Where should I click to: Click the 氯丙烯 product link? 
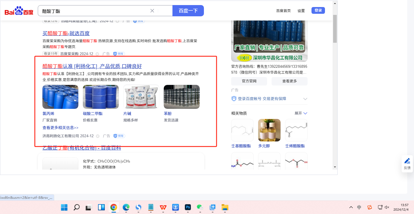pos(48,114)
